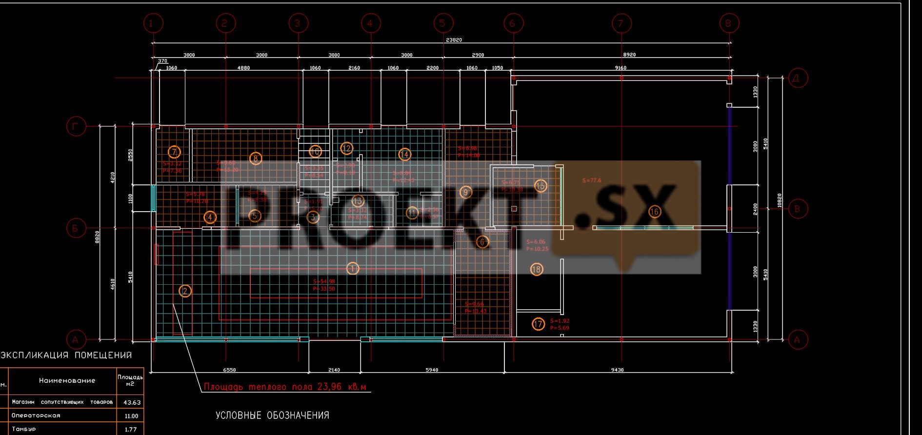Select red grid axis bubble 7
This screenshot has width=922, height=435.
pos(621,23)
